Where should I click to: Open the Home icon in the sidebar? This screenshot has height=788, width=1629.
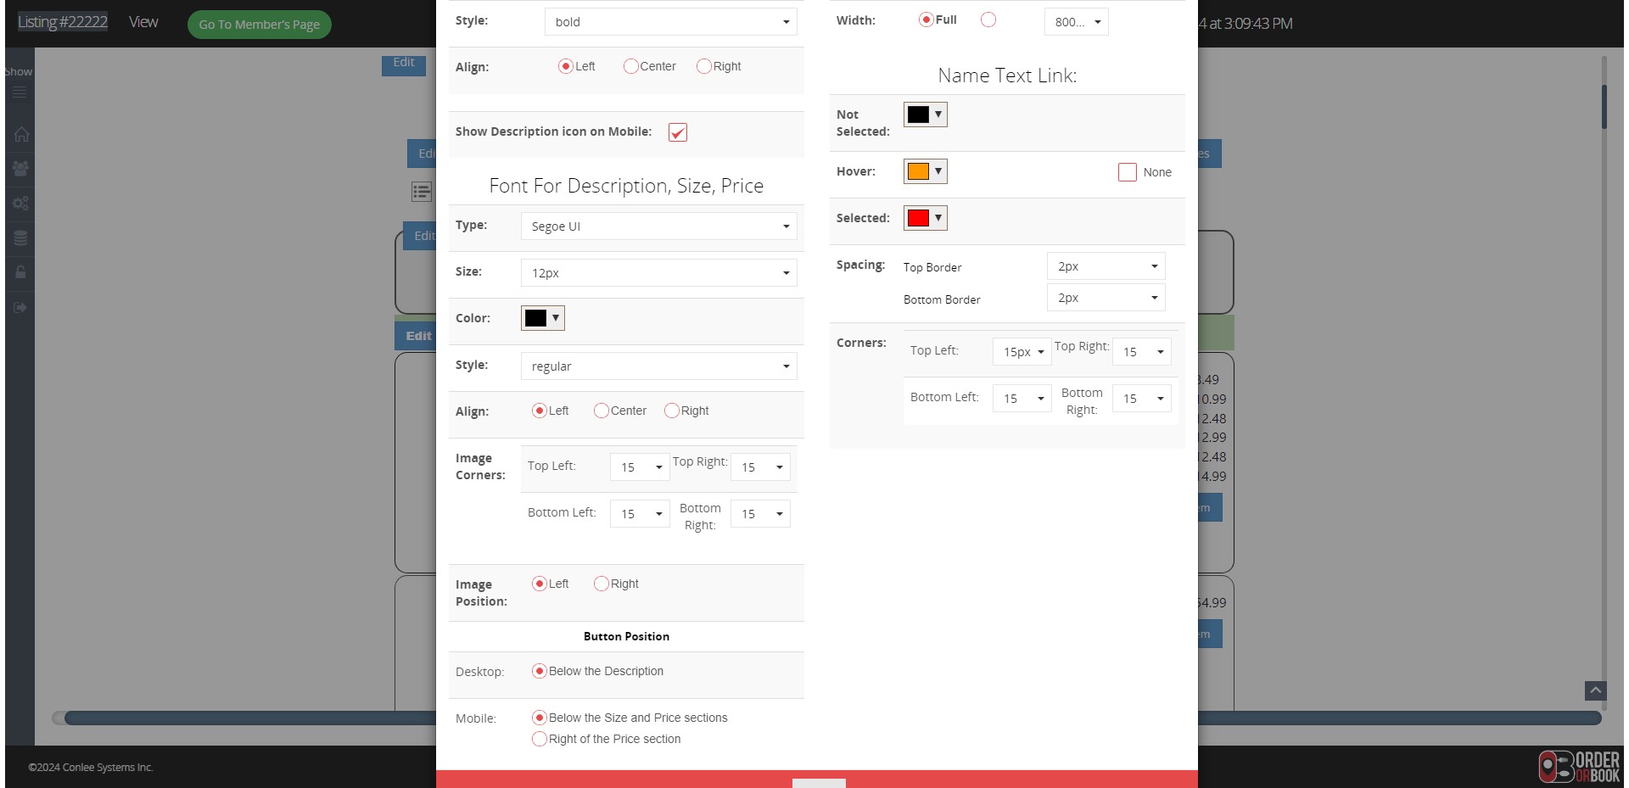coord(20,134)
